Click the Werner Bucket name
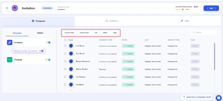223x101 pixels. coord(82,69)
